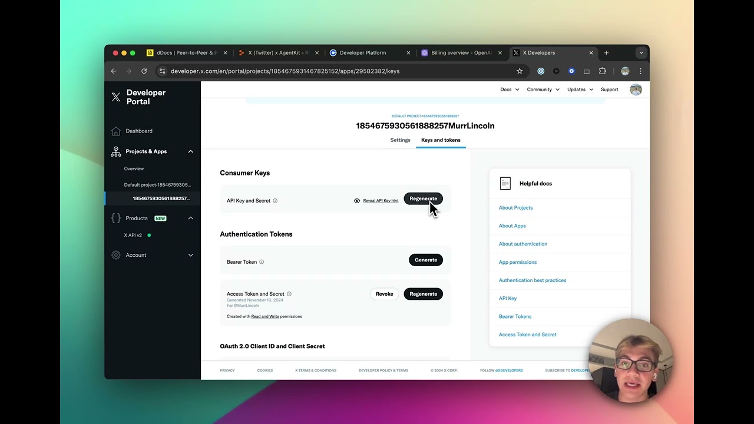Open the Privacy footer link
Image resolution: width=754 pixels, height=424 pixels.
tap(227, 370)
